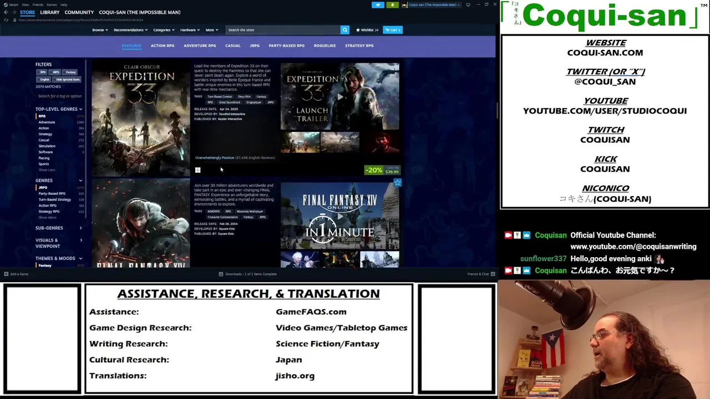
Task: Open the Recommendations dropdown
Action: tap(130, 30)
